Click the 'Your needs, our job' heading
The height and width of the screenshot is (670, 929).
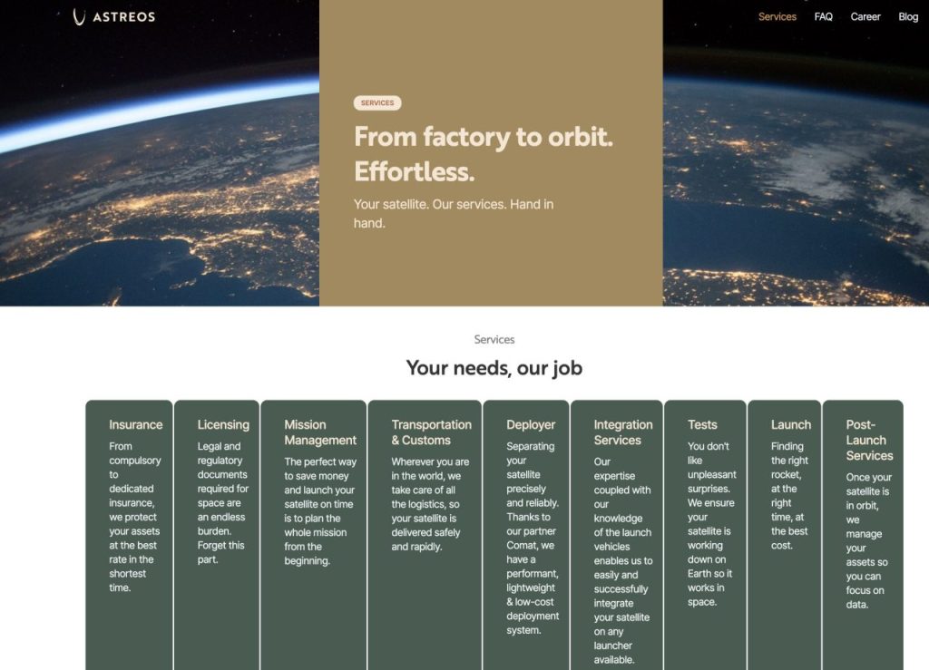pos(494,367)
